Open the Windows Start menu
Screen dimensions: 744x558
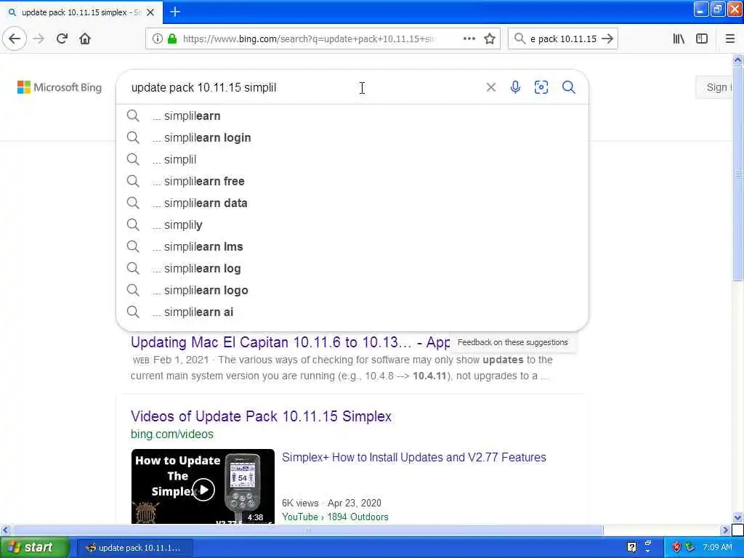click(34, 547)
